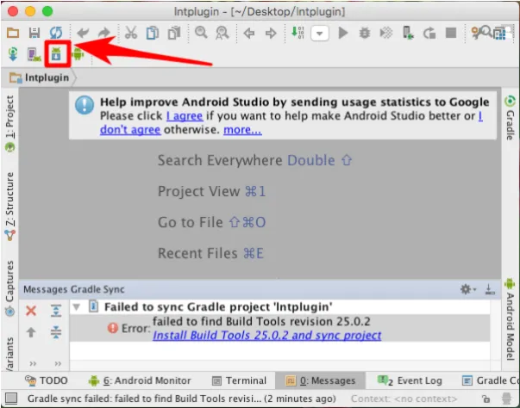
Task: Open the Event Log tab
Action: pyautogui.click(x=410, y=380)
